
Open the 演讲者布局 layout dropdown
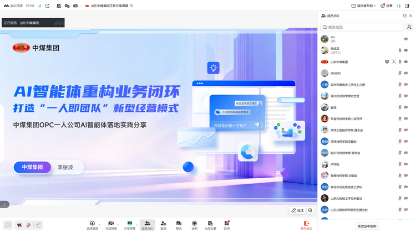(363, 6)
